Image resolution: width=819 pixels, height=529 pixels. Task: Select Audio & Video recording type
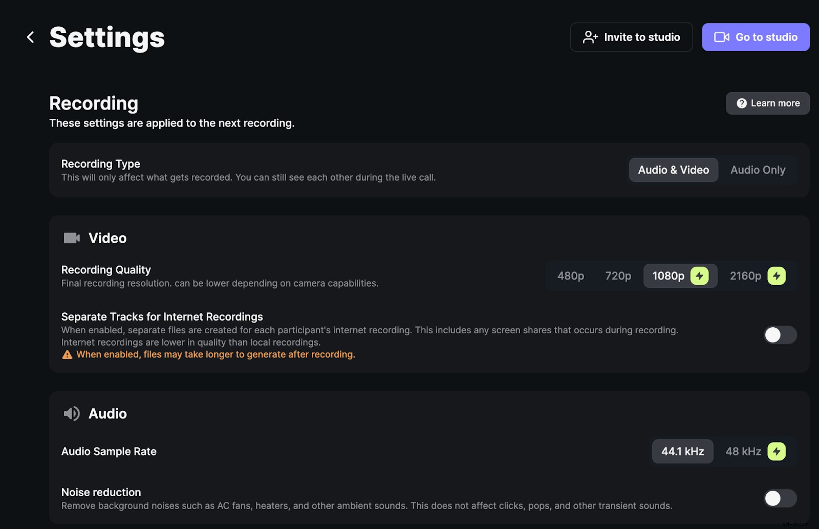673,170
